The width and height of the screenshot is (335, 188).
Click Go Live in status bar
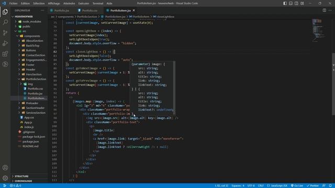[297, 186]
